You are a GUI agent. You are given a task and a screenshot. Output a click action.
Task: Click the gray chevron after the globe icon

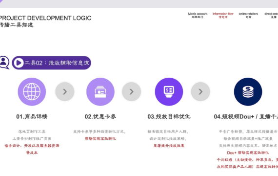tap(65, 91)
